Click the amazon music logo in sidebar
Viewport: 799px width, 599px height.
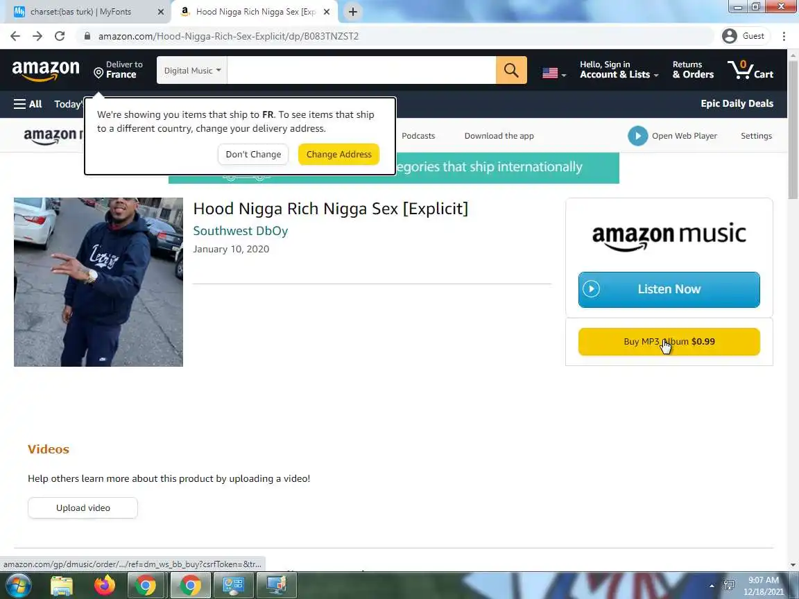[669, 237]
